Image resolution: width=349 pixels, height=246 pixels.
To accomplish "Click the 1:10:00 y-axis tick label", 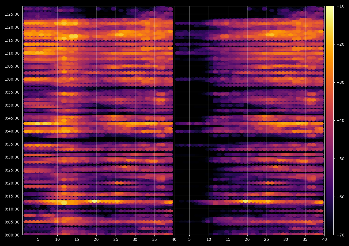I will pyautogui.click(x=12, y=53).
